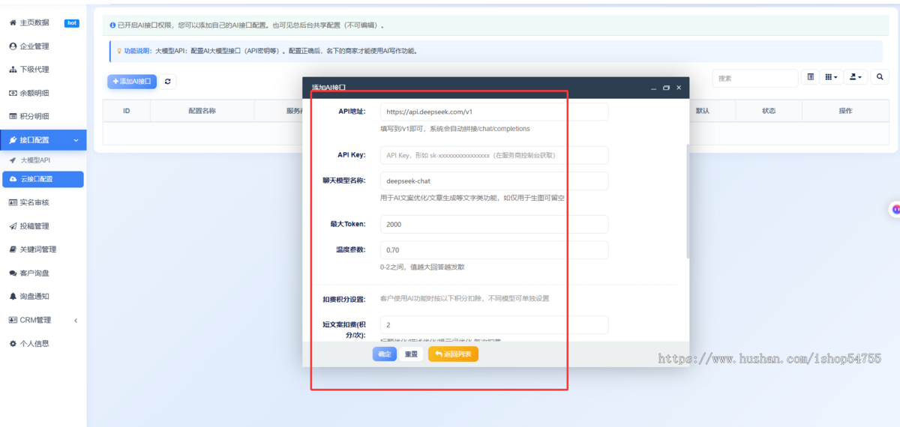Open the columns grid dropdown

tap(831, 77)
